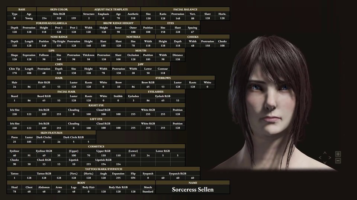Select the name text Sorceress Sellen
Viewport: 357px width, 200px height.
[193, 190]
